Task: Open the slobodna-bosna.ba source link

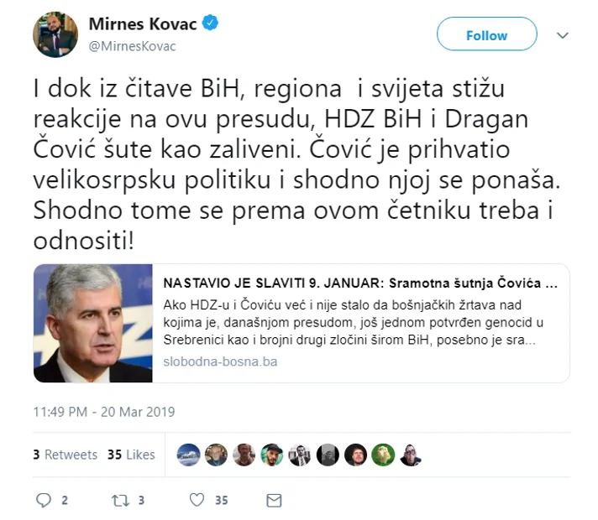Action: (220, 361)
